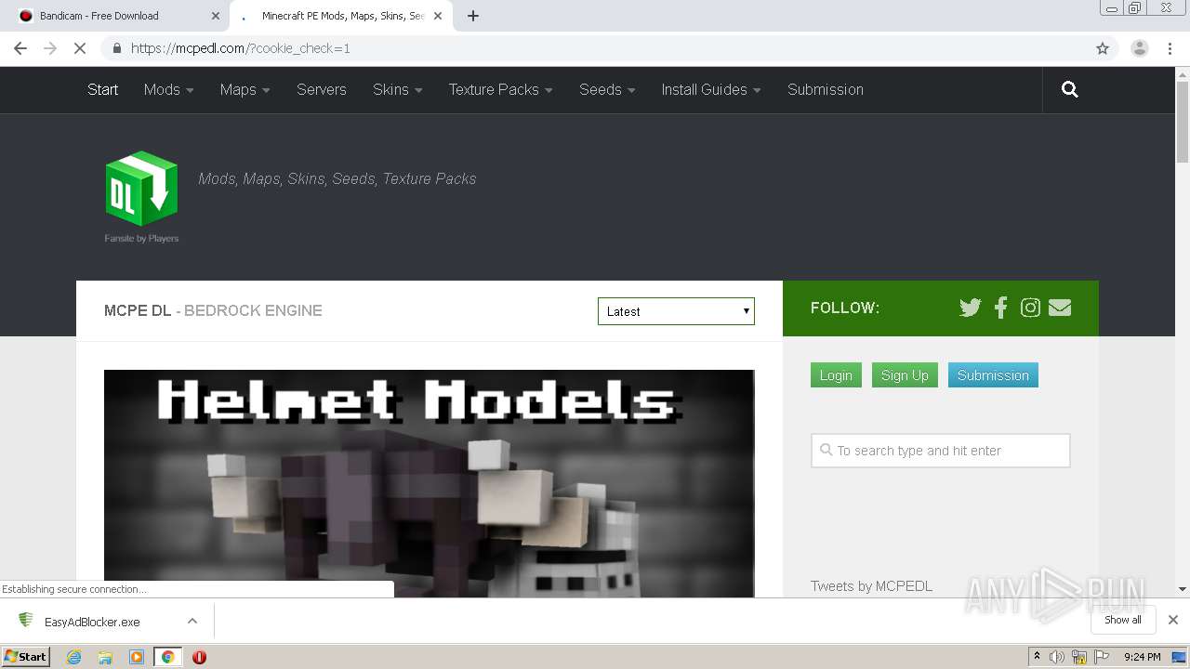
Task: Open media player taskbar icon
Action: click(137, 657)
